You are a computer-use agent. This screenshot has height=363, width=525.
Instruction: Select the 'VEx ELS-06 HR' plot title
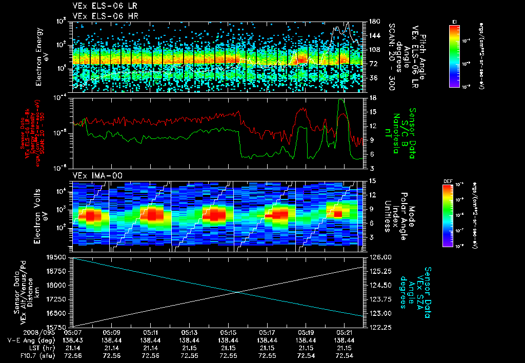click(106, 16)
